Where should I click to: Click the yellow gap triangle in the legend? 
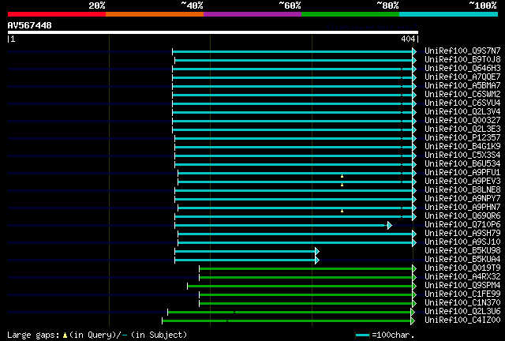pos(65,335)
